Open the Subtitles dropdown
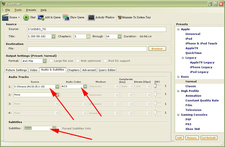The height and width of the screenshot is (147, 225). [x=54, y=128]
